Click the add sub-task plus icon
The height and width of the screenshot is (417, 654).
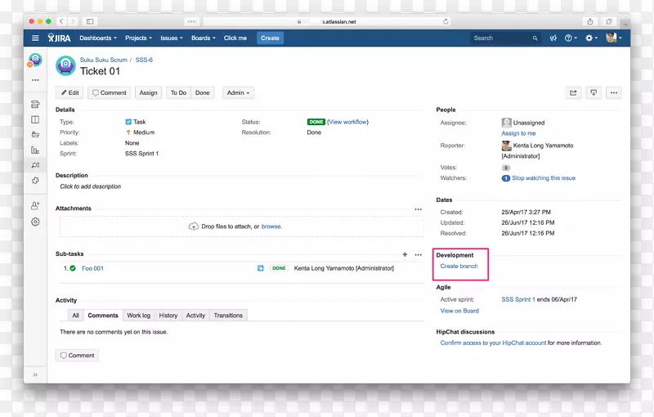tap(405, 254)
